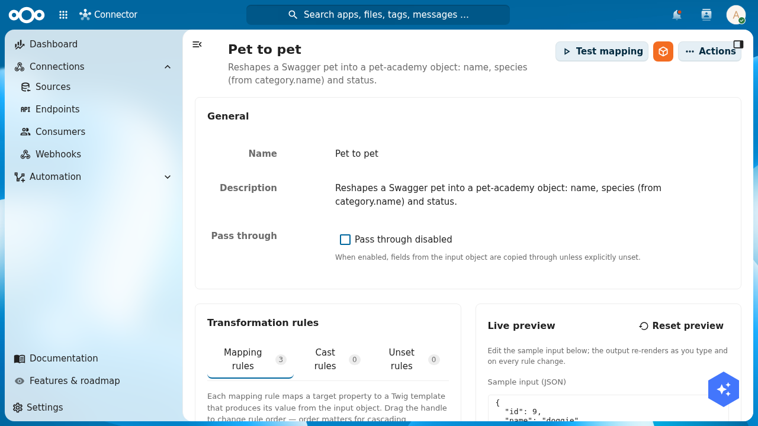This screenshot has width=758, height=426.
Task: Click the 'Live preview' heading
Action: [522, 326]
